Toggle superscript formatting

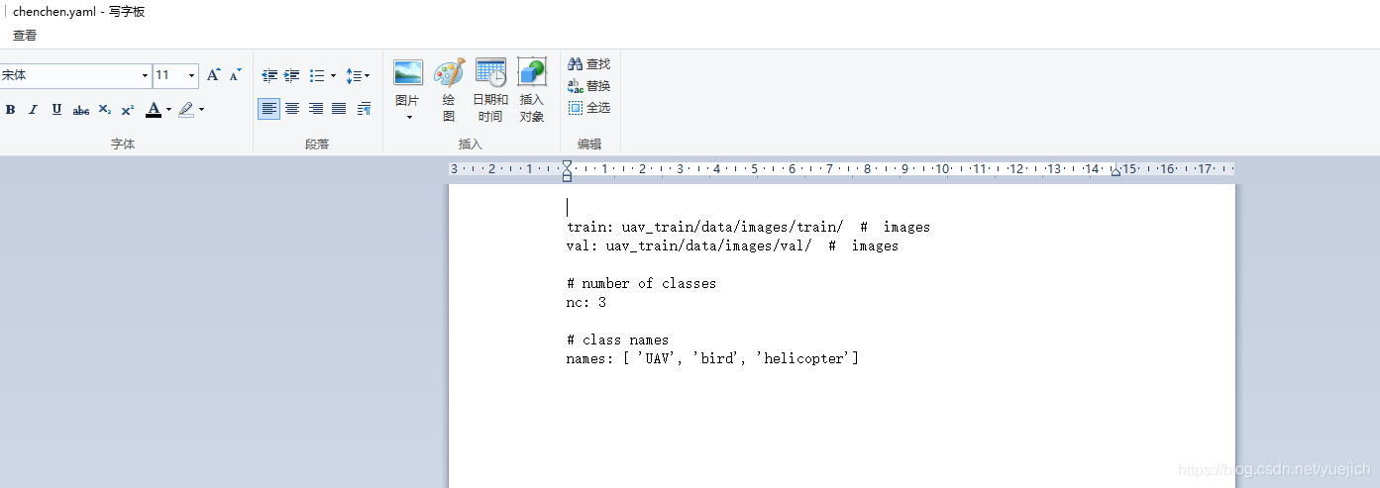(127, 110)
